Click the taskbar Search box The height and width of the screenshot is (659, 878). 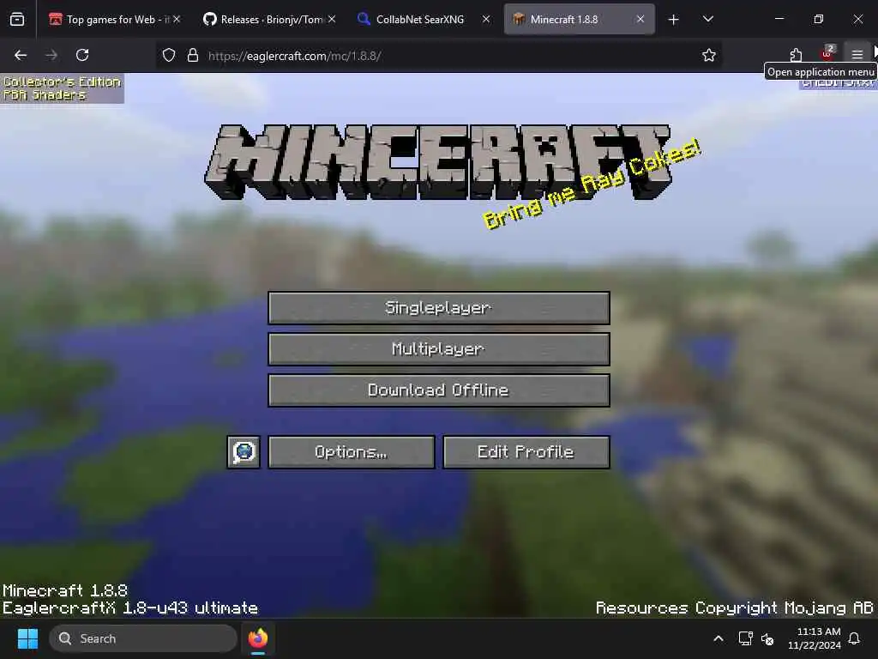click(x=143, y=638)
